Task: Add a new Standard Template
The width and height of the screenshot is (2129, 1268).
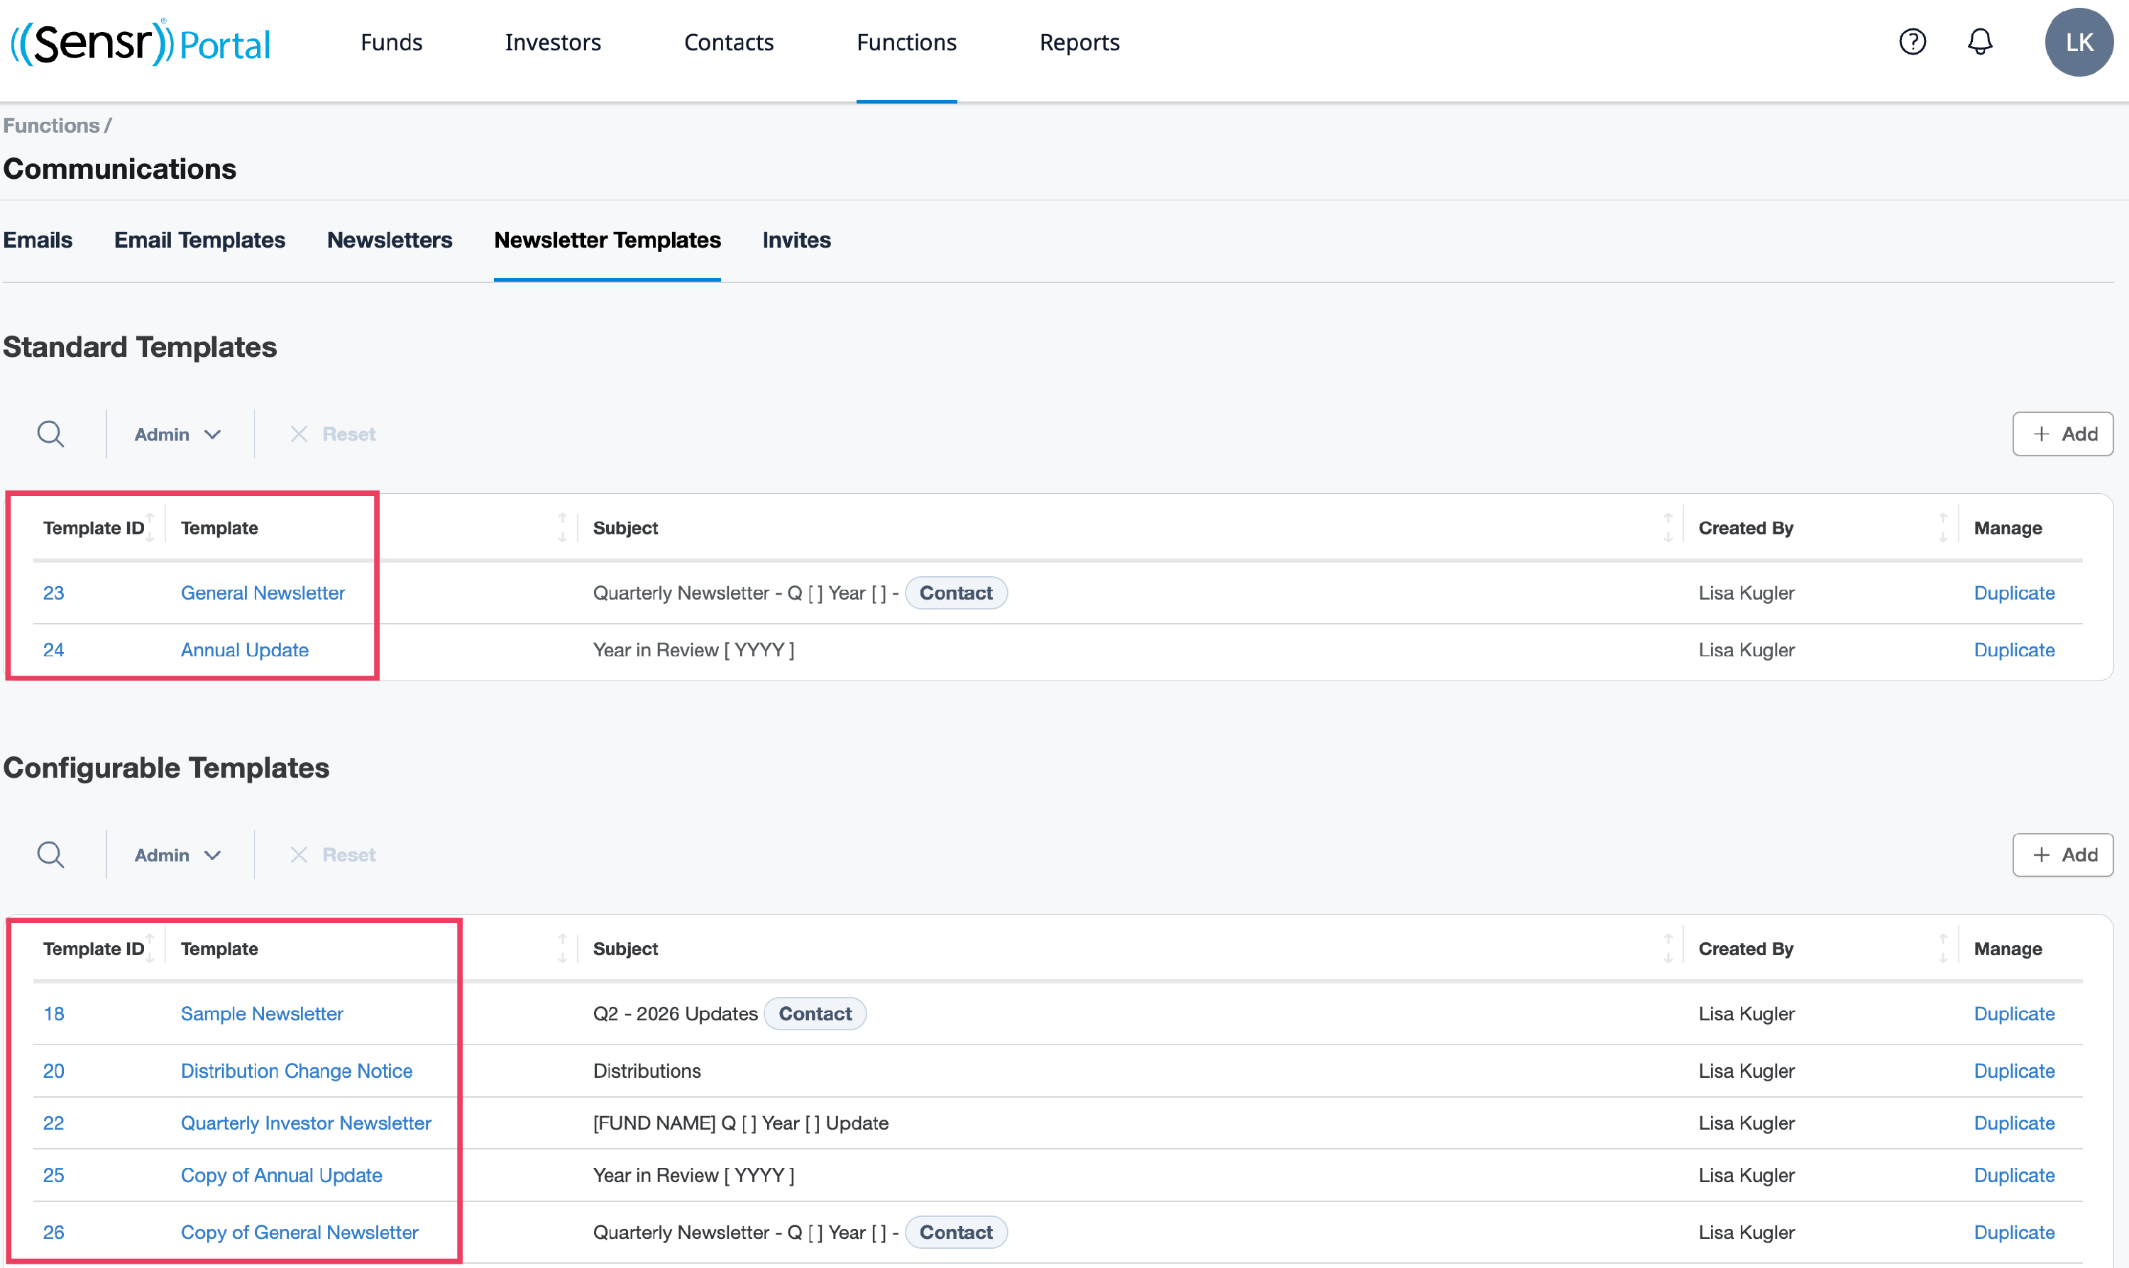Action: (x=2062, y=434)
